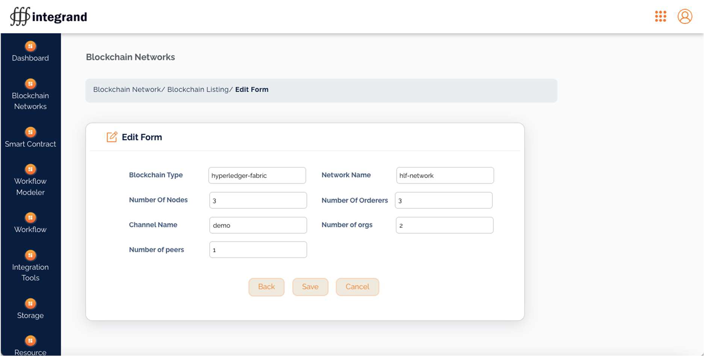Follow the Blockchain Listing breadcrumb link

click(198, 89)
